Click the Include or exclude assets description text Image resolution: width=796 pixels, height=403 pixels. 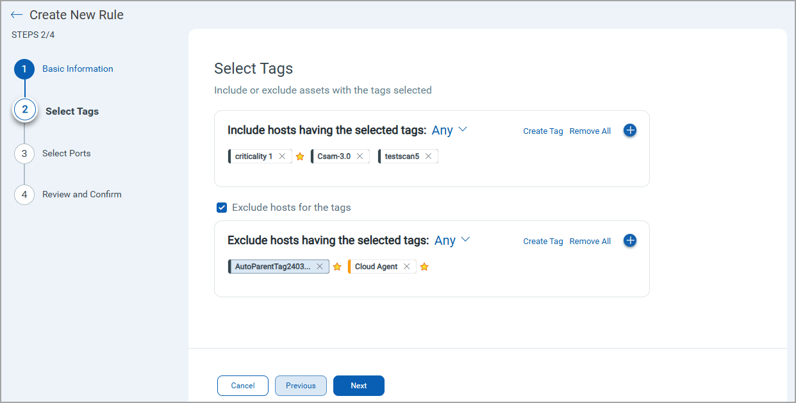[x=323, y=90]
